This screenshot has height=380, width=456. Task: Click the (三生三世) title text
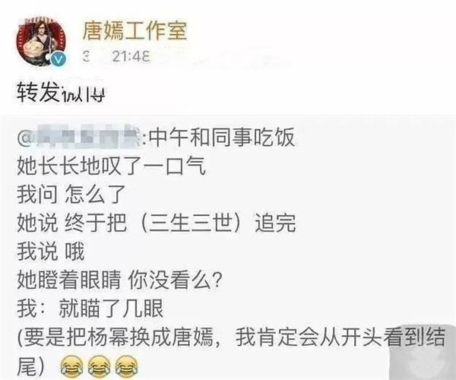(191, 223)
